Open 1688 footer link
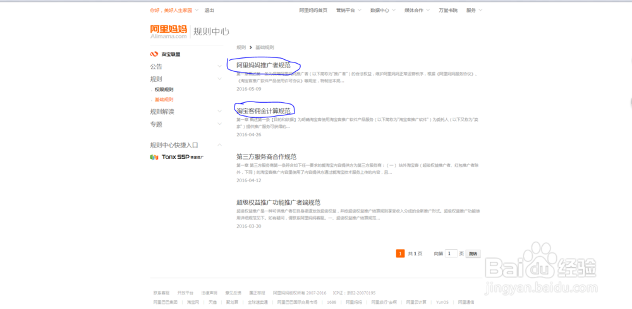The height and width of the screenshot is (309, 632). (332, 302)
